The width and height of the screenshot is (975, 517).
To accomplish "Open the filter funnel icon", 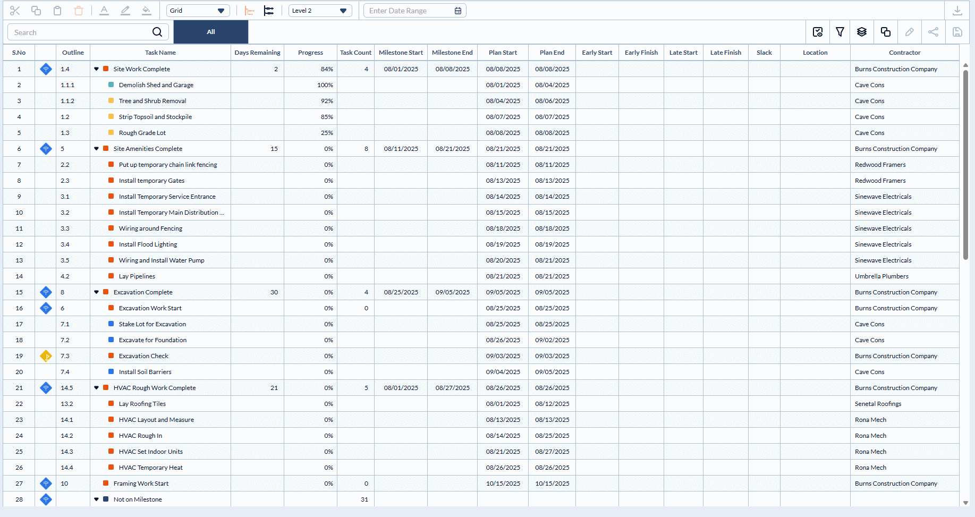I will pyautogui.click(x=840, y=32).
